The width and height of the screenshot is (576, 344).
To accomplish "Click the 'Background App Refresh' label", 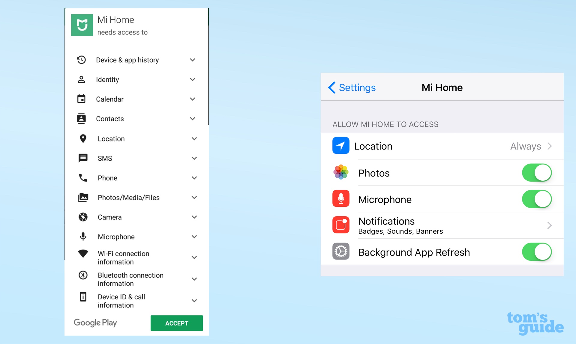I will pos(414,252).
